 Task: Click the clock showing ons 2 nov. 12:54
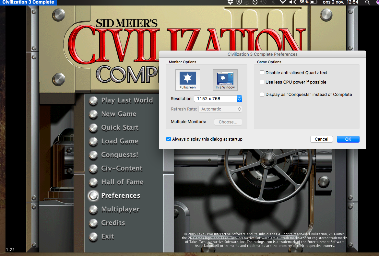(x=340, y=2)
